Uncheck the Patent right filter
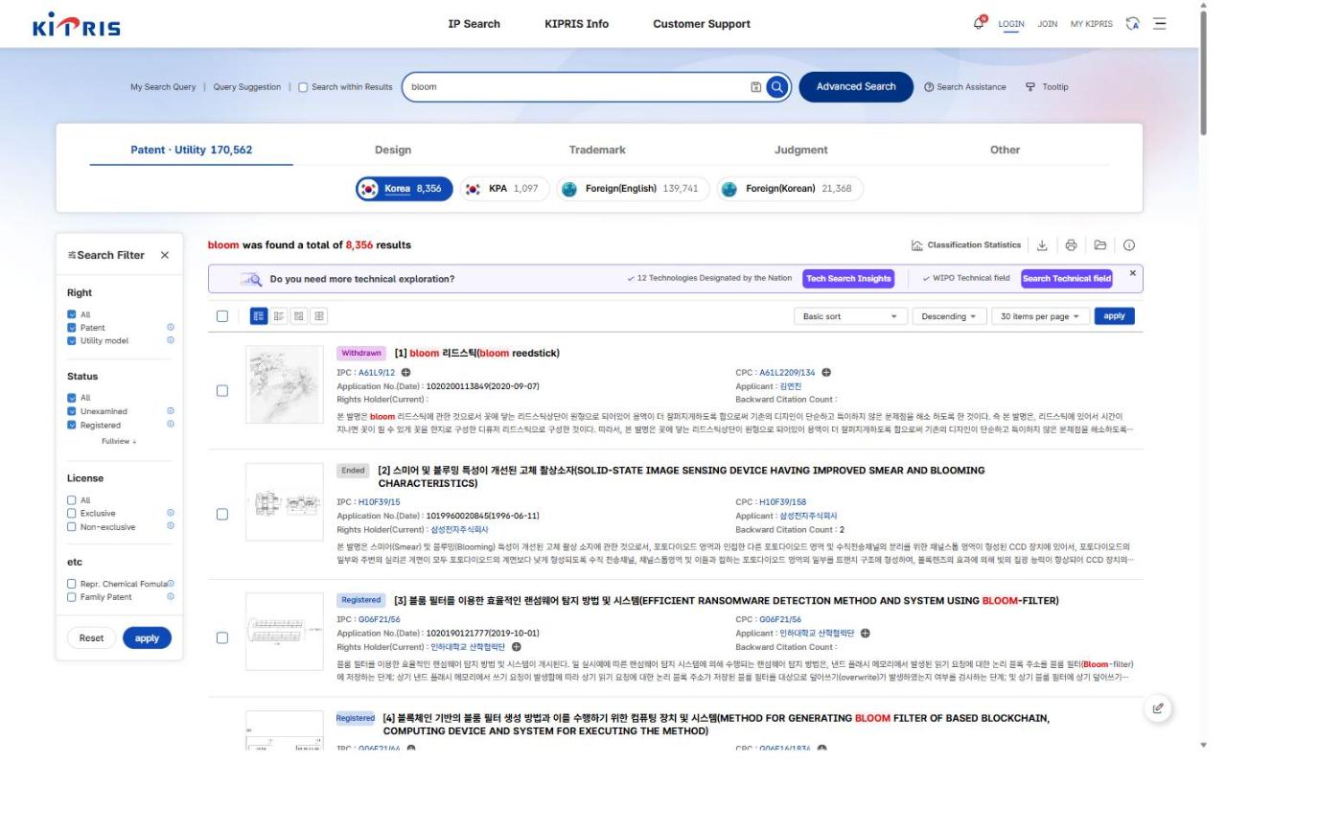 coord(72,328)
